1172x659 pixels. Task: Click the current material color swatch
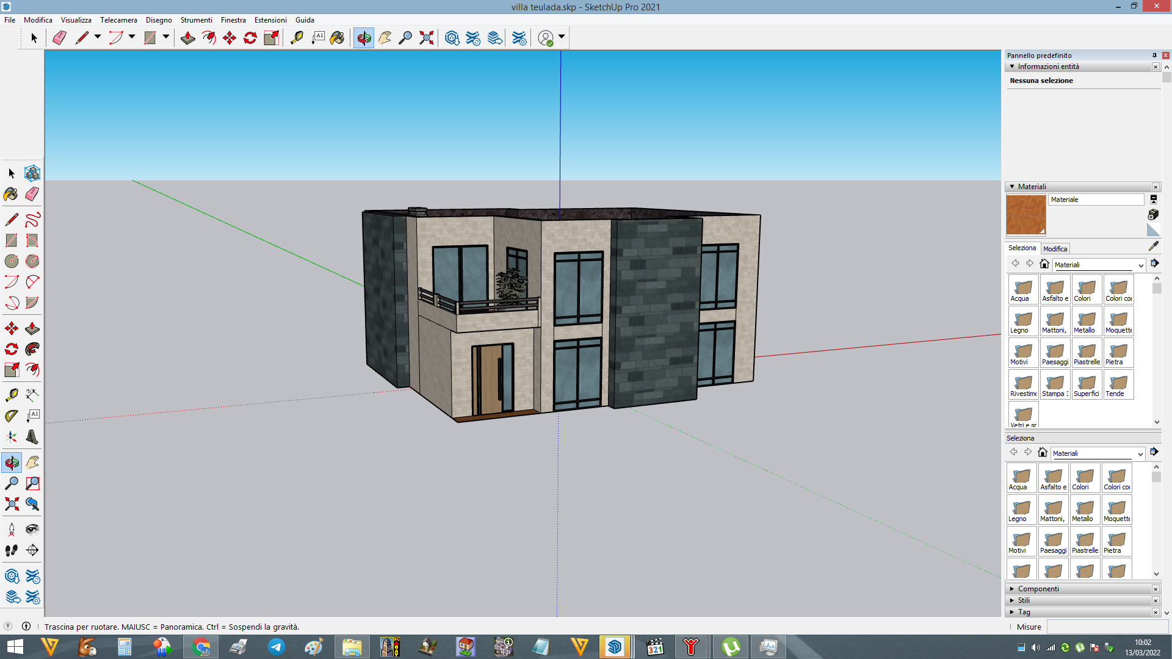1025,215
